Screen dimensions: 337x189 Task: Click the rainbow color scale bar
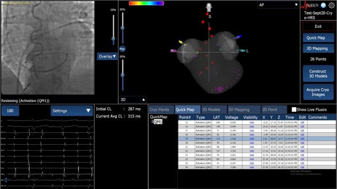point(146,3)
